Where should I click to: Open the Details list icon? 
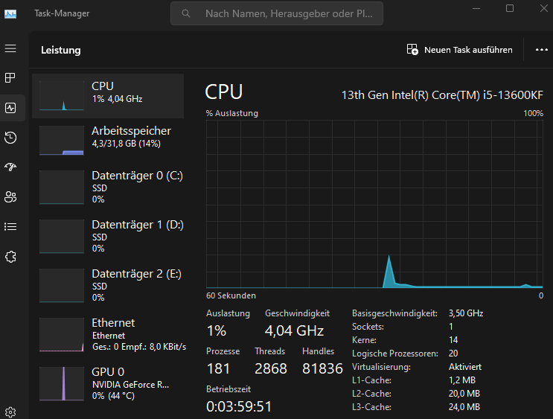10,226
